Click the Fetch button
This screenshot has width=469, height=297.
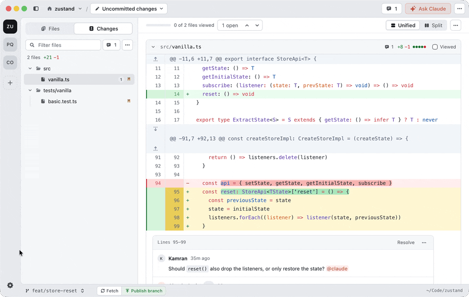pyautogui.click(x=109, y=291)
